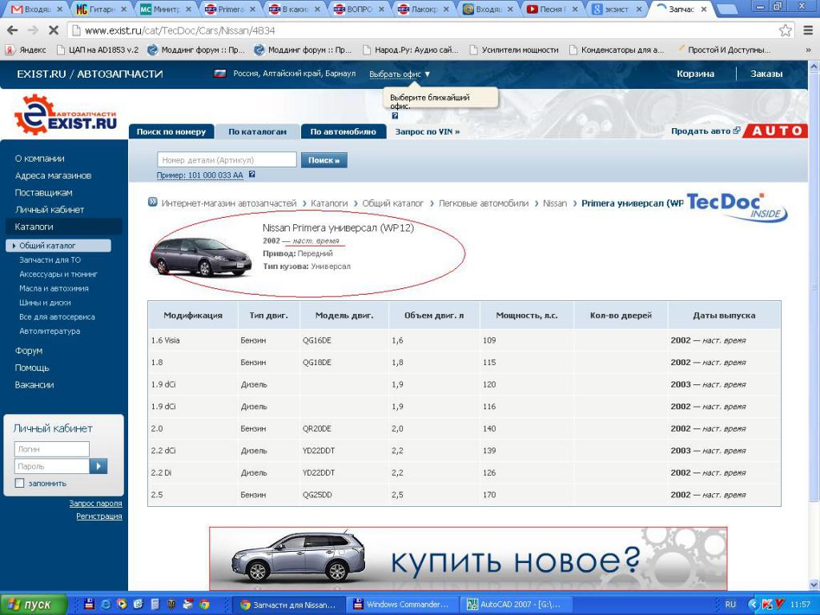This screenshot has width=820, height=615.
Task: Click the help icon under the office tooltip
Action: point(395,115)
